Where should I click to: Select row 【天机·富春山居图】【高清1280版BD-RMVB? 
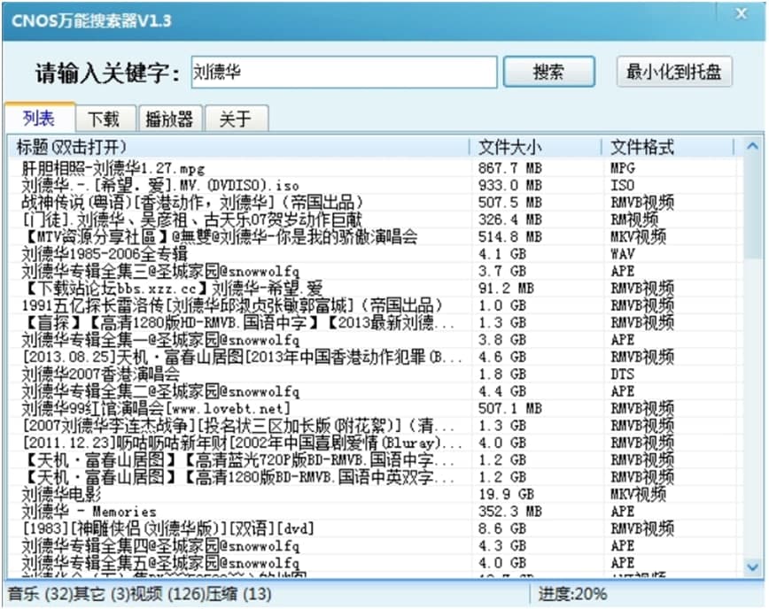[372, 477]
